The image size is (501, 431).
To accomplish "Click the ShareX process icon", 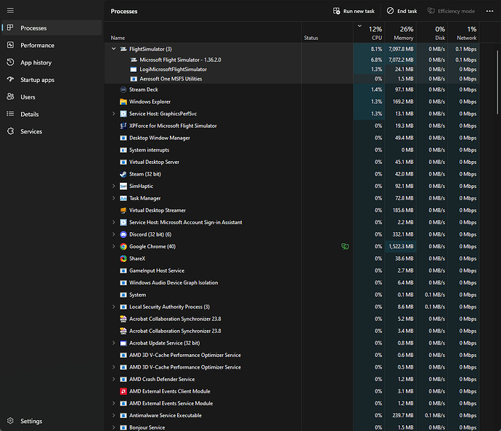I will point(123,258).
